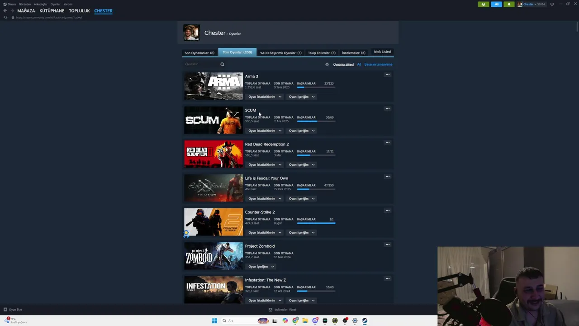
Task: Open the İstek Listesi tab
Action: (x=382, y=52)
